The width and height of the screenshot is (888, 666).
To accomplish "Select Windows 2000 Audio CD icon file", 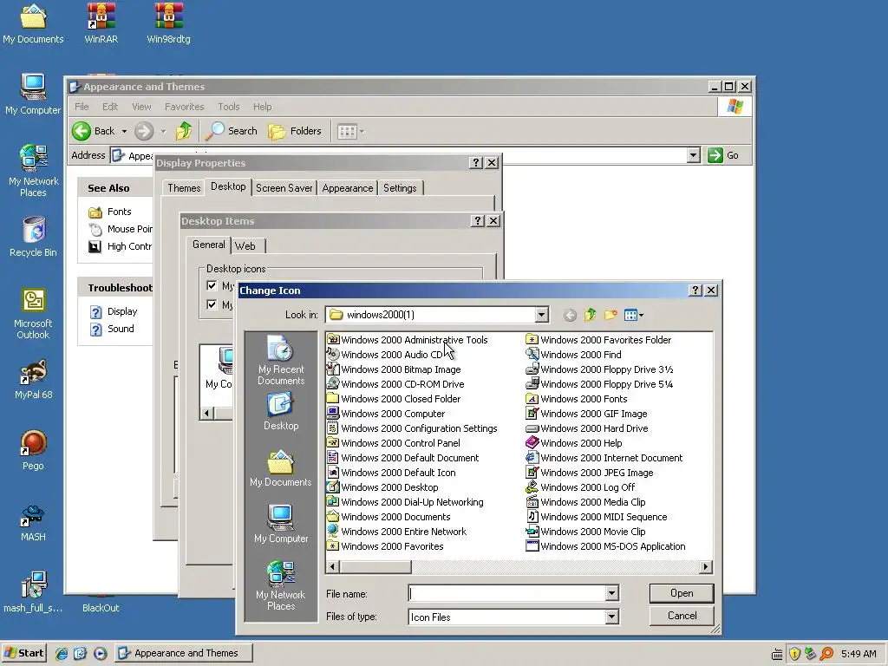I will (x=385, y=355).
